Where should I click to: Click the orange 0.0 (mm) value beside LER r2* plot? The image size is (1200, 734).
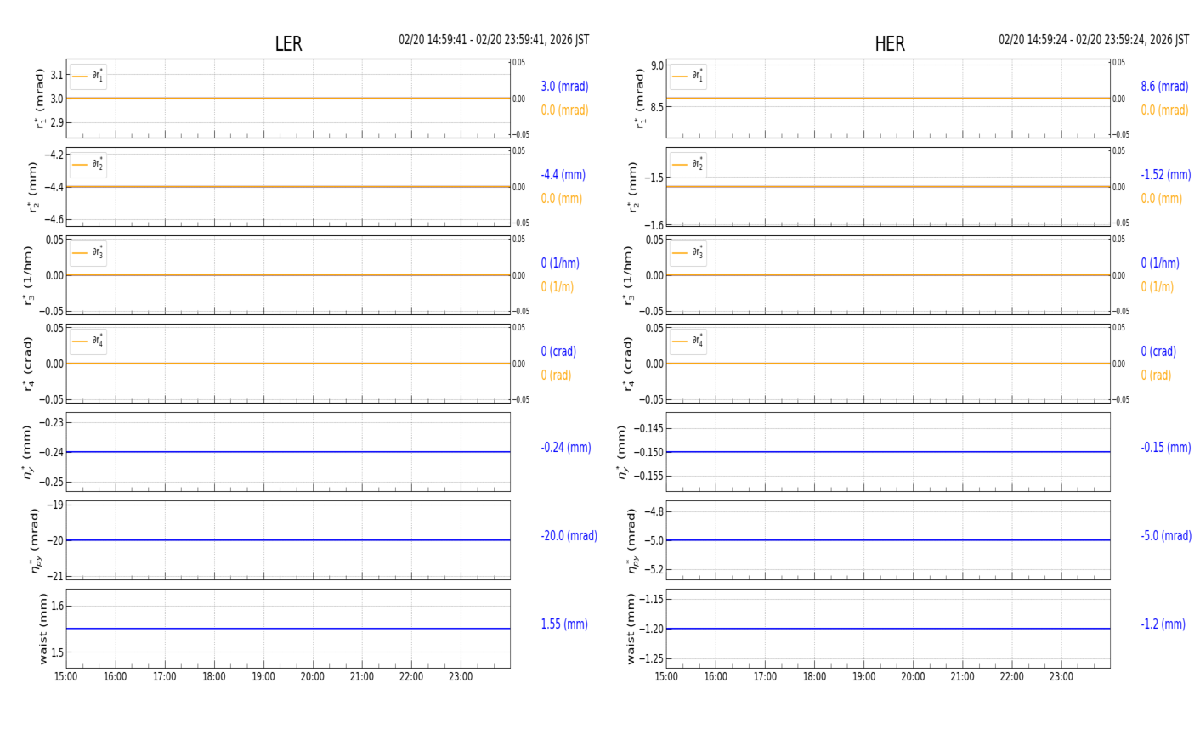[x=561, y=199]
